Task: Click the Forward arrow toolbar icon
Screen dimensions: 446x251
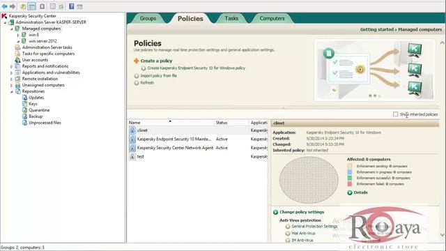Action: pos(13,6)
